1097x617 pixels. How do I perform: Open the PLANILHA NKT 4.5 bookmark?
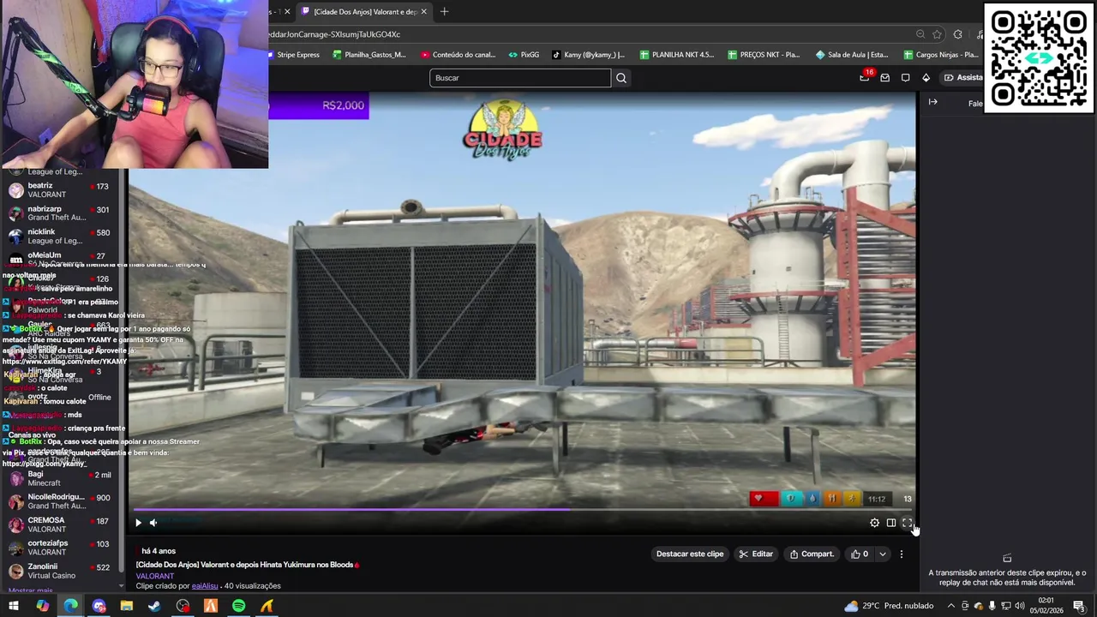click(676, 55)
